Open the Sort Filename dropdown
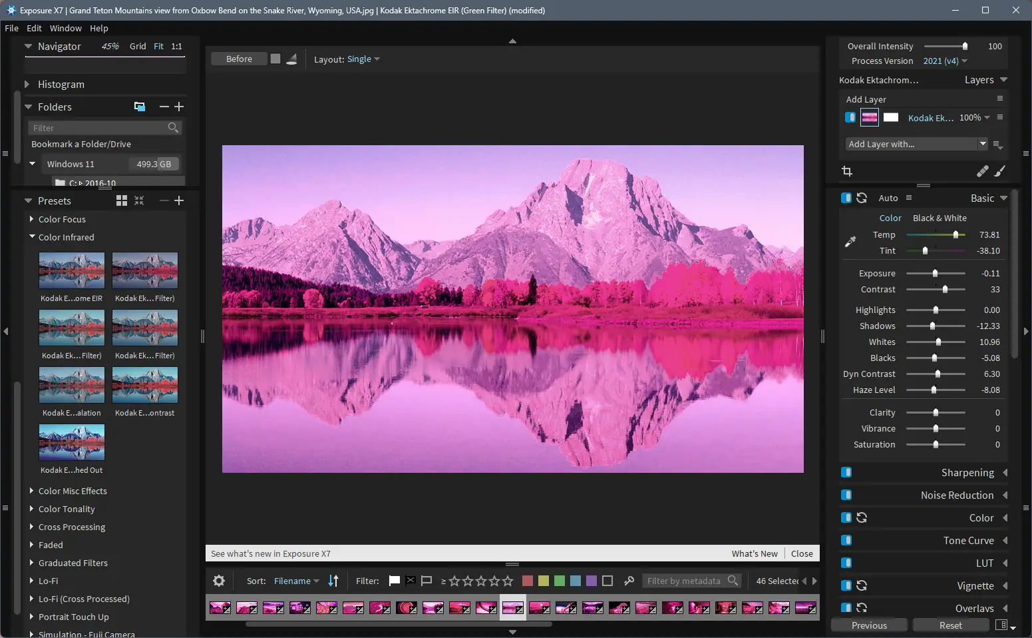Viewport: 1032px width, 638px height. [x=297, y=581]
